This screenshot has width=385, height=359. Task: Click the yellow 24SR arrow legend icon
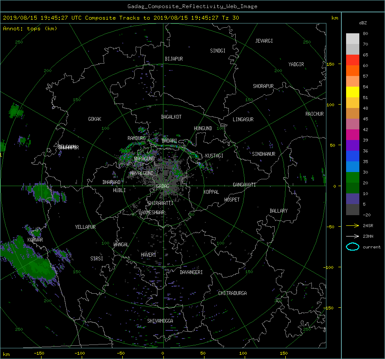tap(352, 225)
